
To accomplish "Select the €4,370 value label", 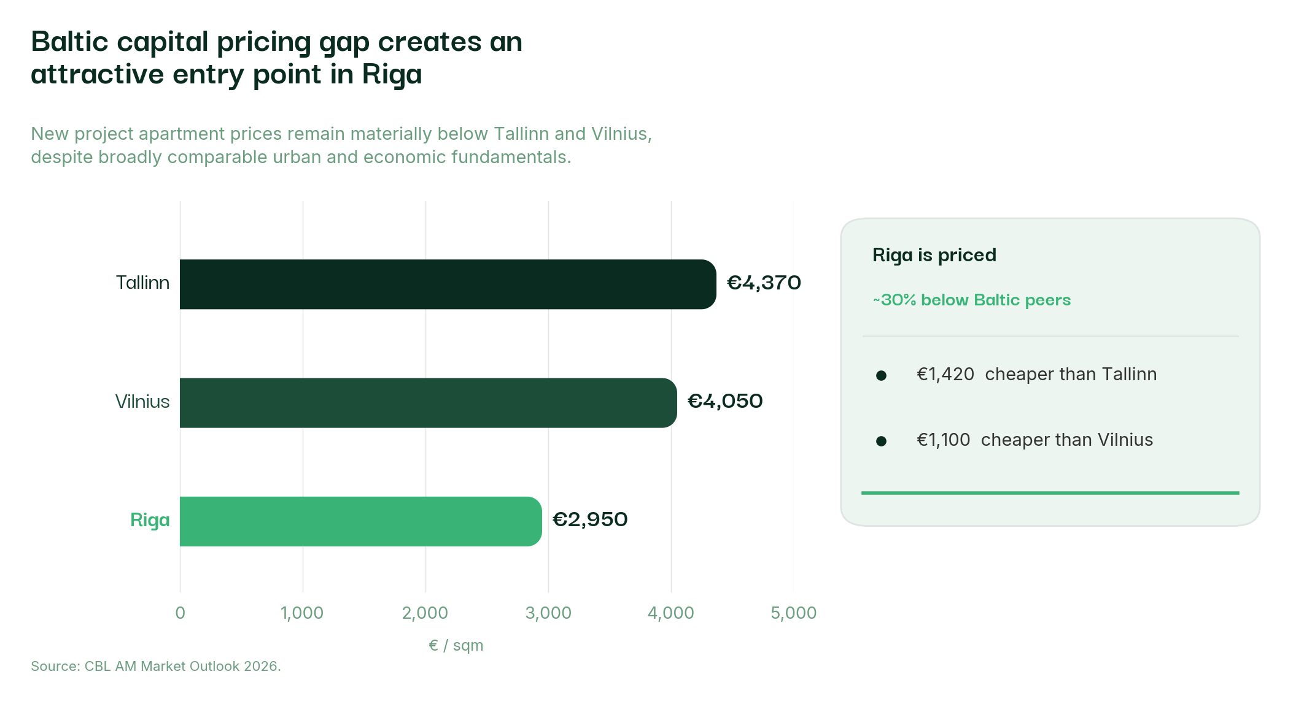I will pyautogui.click(x=764, y=283).
